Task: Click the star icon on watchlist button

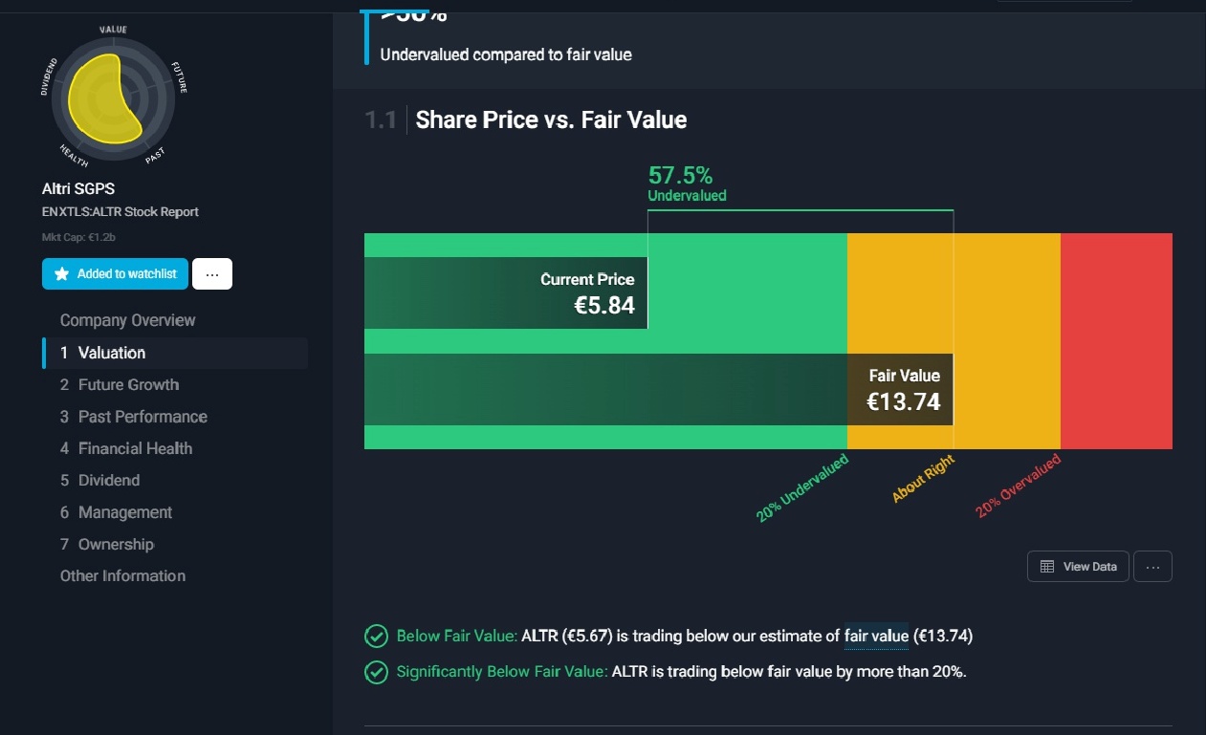Action: point(62,274)
